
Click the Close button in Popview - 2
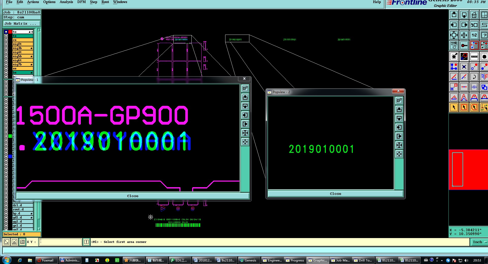tap(335, 194)
